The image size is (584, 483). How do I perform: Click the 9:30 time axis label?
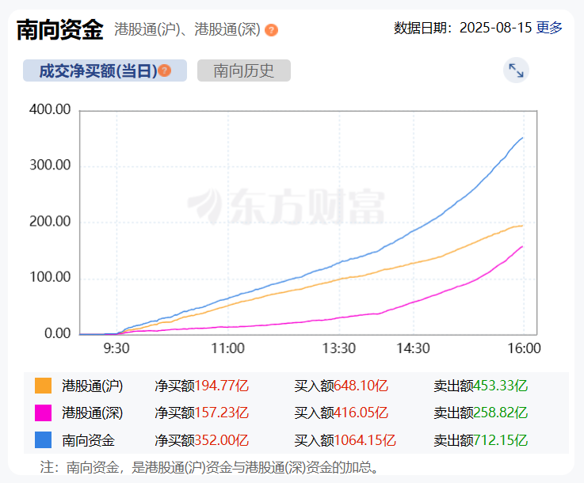[116, 348]
